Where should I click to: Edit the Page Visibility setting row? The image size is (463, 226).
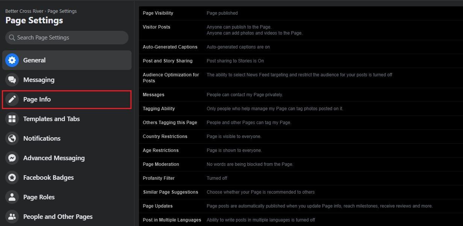pos(301,13)
